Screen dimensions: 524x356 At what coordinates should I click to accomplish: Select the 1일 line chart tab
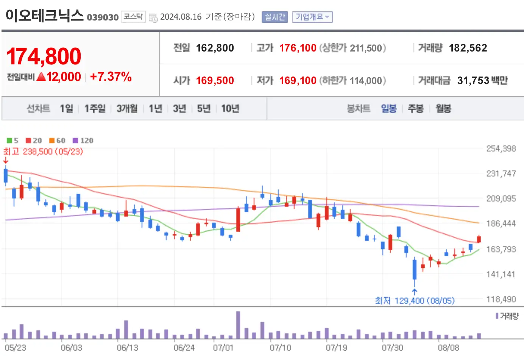click(x=66, y=109)
